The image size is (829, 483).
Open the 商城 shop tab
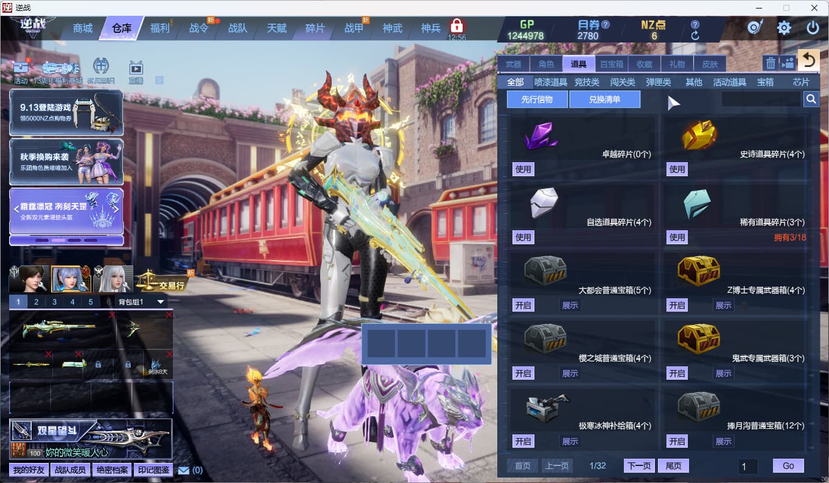tap(83, 28)
